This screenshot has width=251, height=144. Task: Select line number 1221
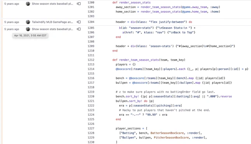(x=91, y=101)
